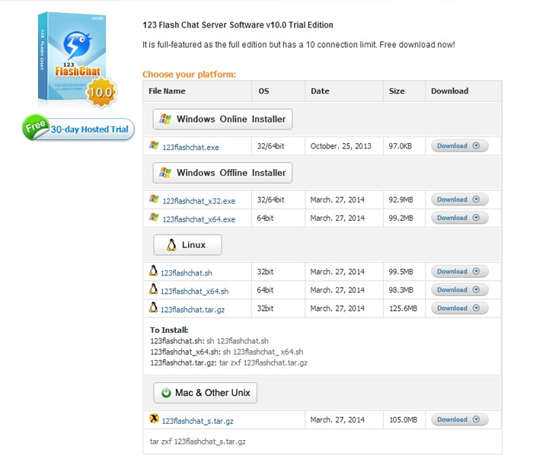Viewport: 533px width, 472px height.
Task: Expand the Download dropdown for 123flashchat.exe
Action: point(477,146)
